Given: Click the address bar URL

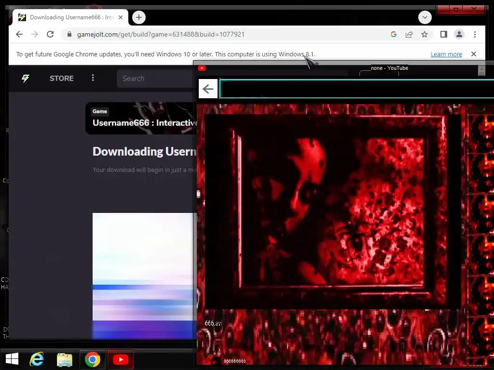Looking at the screenshot, I should point(161,34).
